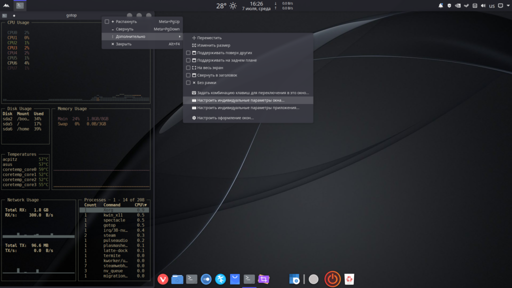Image resolution: width=512 pixels, height=288 pixels.
Task: Click the volume speaker tray icon
Action: coord(483,5)
